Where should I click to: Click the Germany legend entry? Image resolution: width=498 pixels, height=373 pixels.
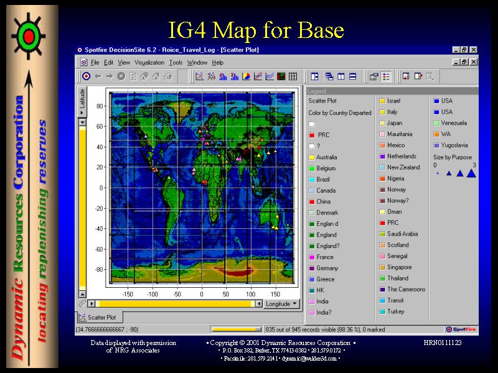pyautogui.click(x=326, y=269)
